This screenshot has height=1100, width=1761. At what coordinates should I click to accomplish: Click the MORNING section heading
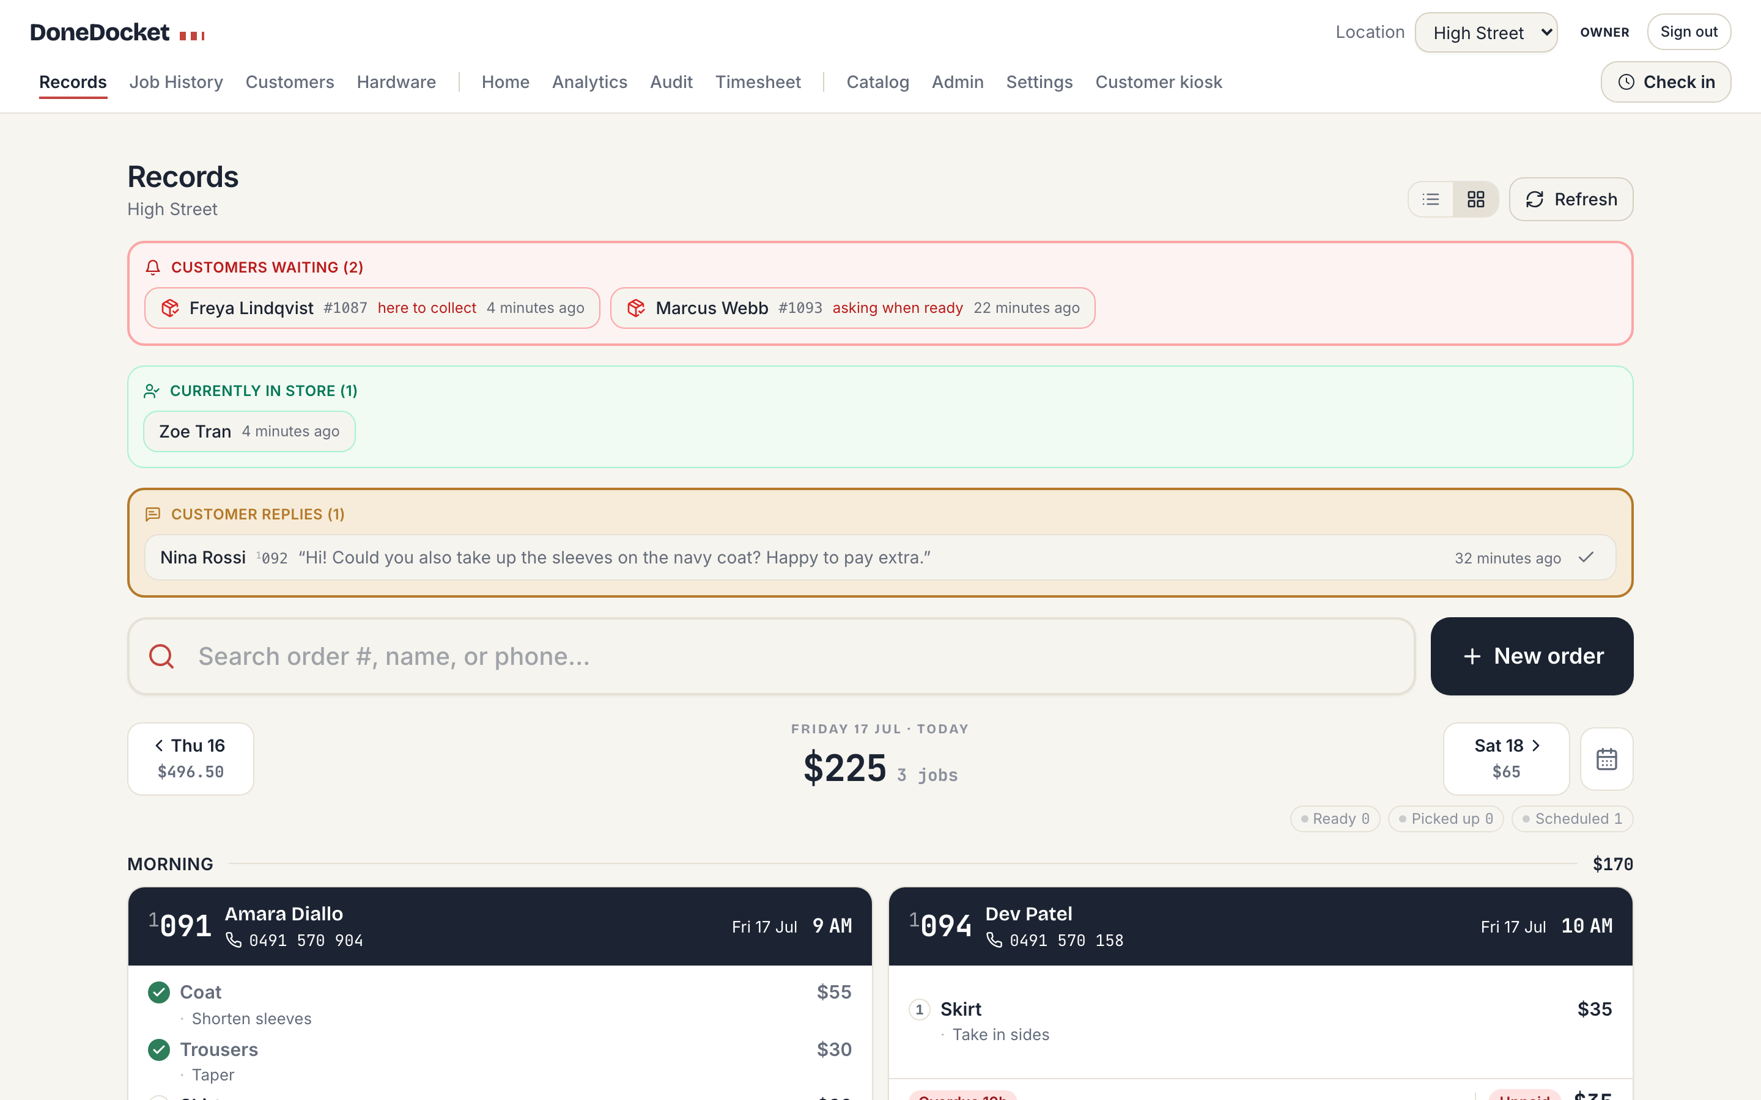point(170,864)
